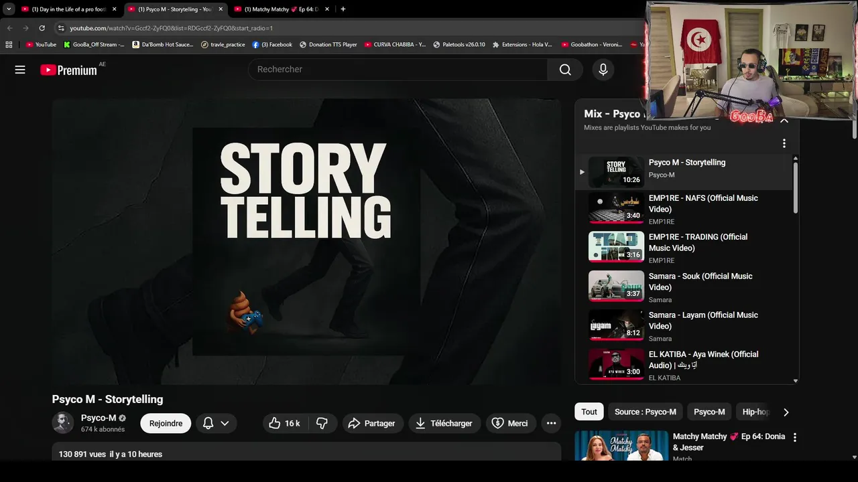Click the playlist panel scrollbar
This screenshot has width=858, height=482.
796,187
